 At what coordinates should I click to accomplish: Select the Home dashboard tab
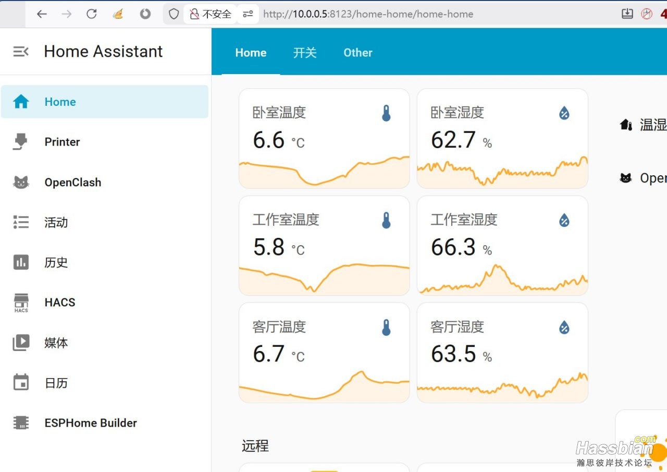point(251,53)
